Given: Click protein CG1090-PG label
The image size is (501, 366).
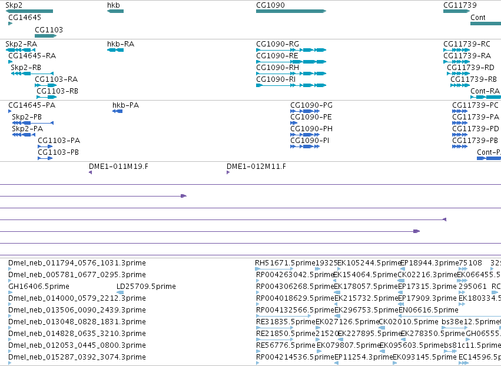Looking at the screenshot, I should [311, 105].
